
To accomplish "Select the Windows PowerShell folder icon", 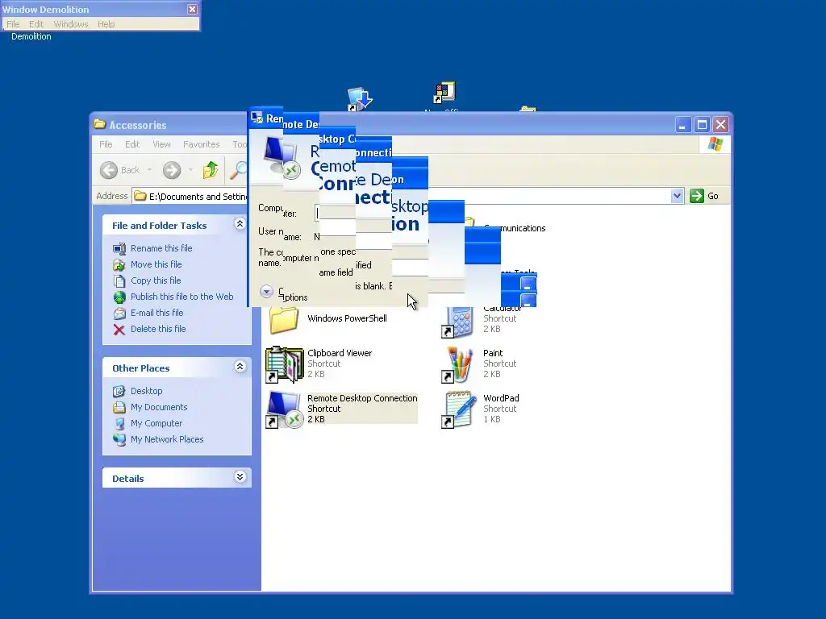I will (x=284, y=320).
